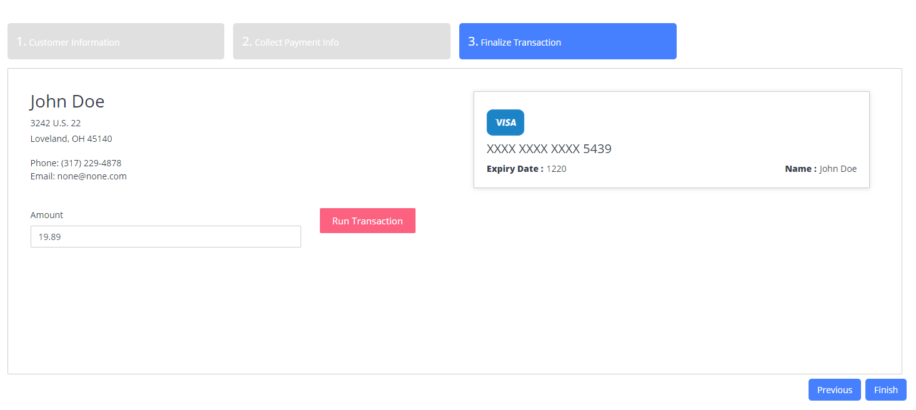Click the Amount field label
The image size is (916, 410).
pos(47,215)
